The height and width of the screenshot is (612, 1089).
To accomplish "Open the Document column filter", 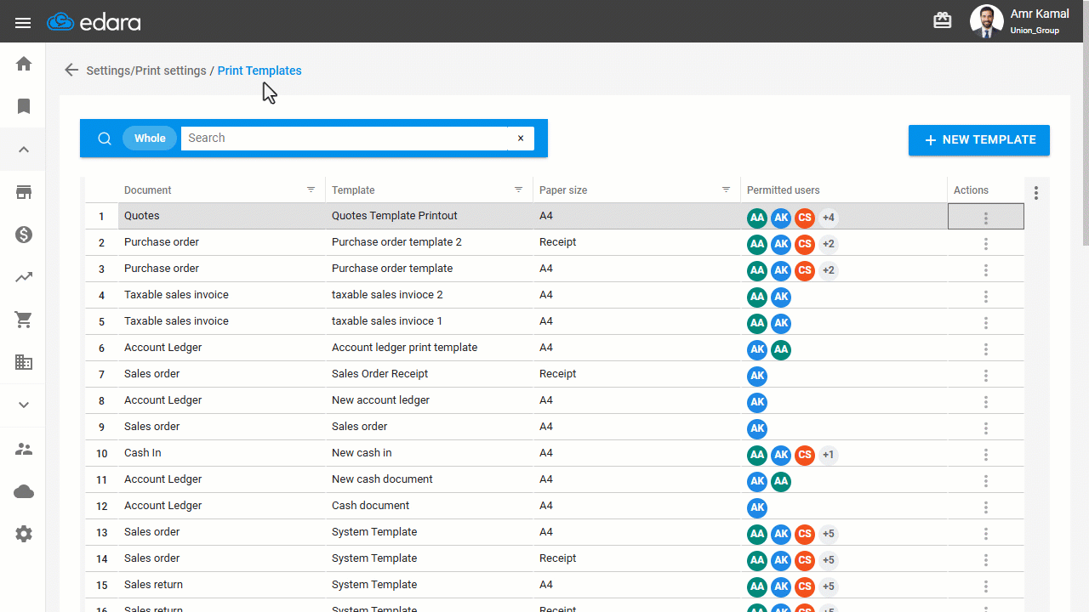I will [311, 190].
